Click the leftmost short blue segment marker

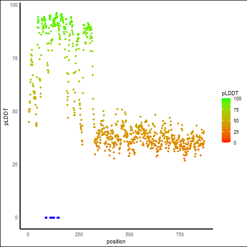(x=46, y=218)
